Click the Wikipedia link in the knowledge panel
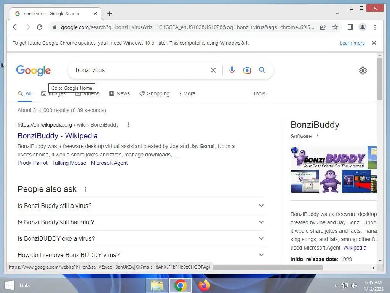Image resolution: width=390 pixels, height=293 pixels. [355, 248]
